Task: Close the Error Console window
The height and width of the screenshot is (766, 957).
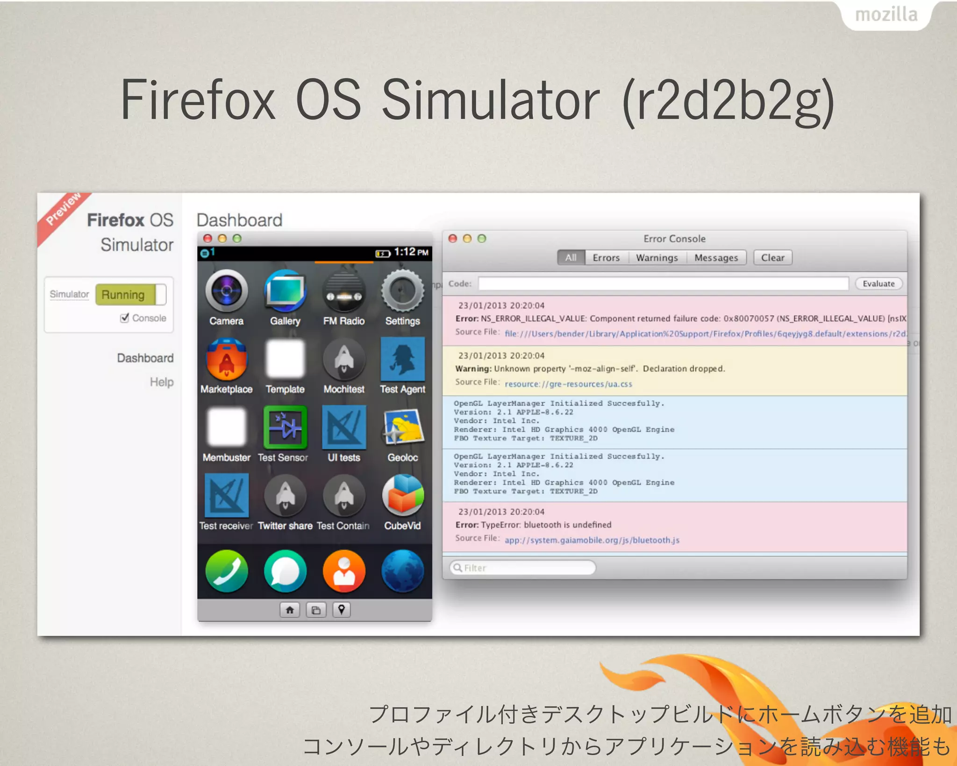Action: point(452,238)
